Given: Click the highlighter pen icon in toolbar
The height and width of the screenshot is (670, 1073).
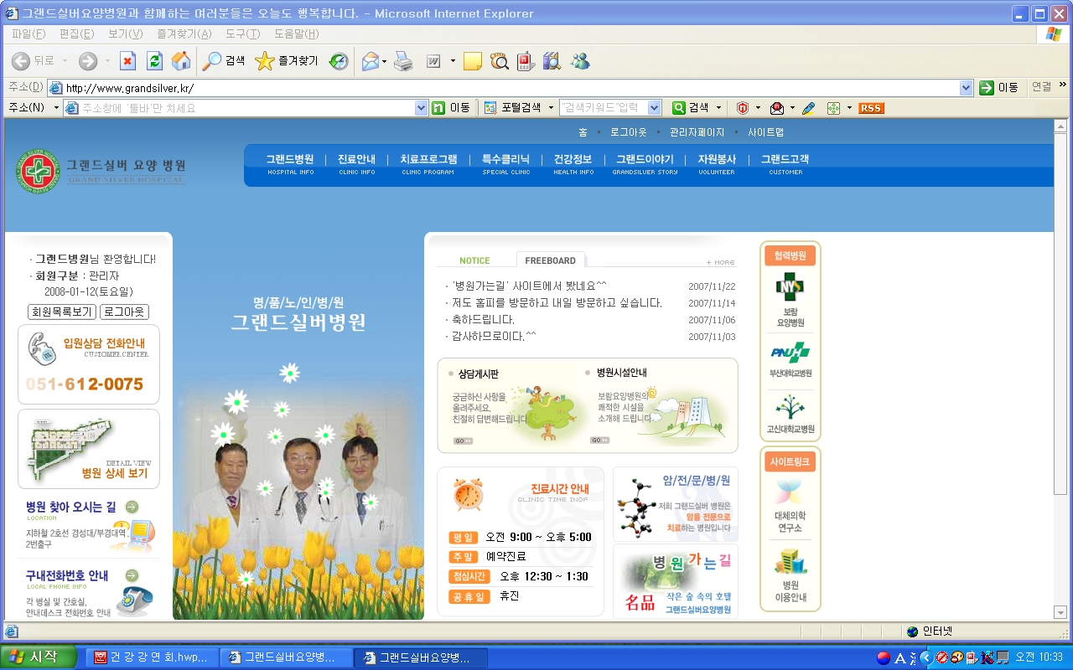Looking at the screenshot, I should (x=808, y=108).
